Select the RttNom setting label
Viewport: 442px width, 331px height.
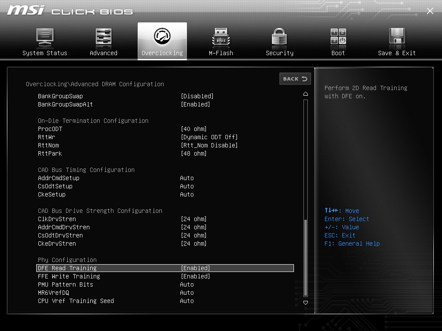(48, 145)
